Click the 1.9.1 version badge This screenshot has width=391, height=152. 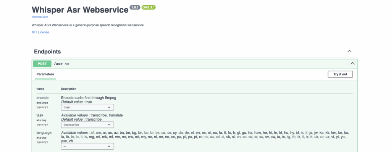tap(135, 7)
